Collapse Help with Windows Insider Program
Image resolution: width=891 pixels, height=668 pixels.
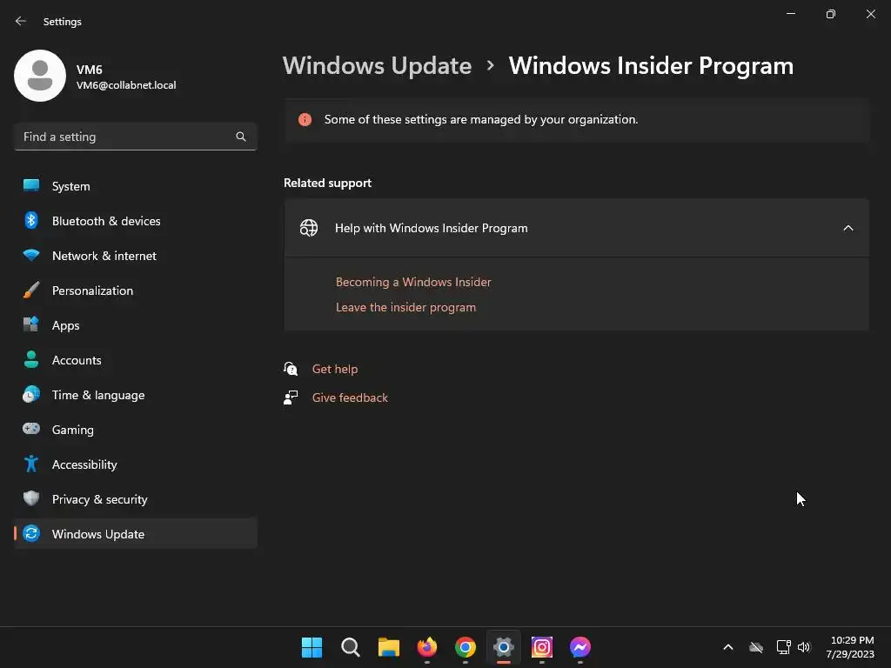pos(848,229)
